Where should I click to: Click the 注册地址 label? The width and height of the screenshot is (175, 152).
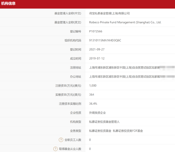tap(75, 67)
